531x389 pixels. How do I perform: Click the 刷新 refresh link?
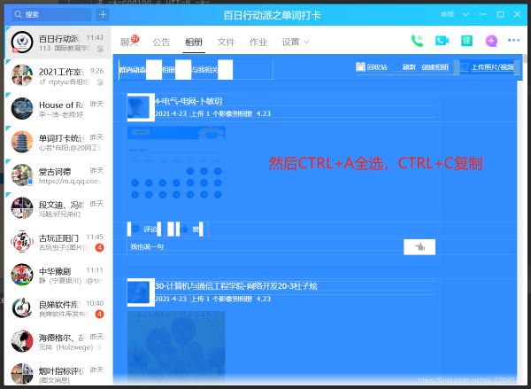(408, 67)
